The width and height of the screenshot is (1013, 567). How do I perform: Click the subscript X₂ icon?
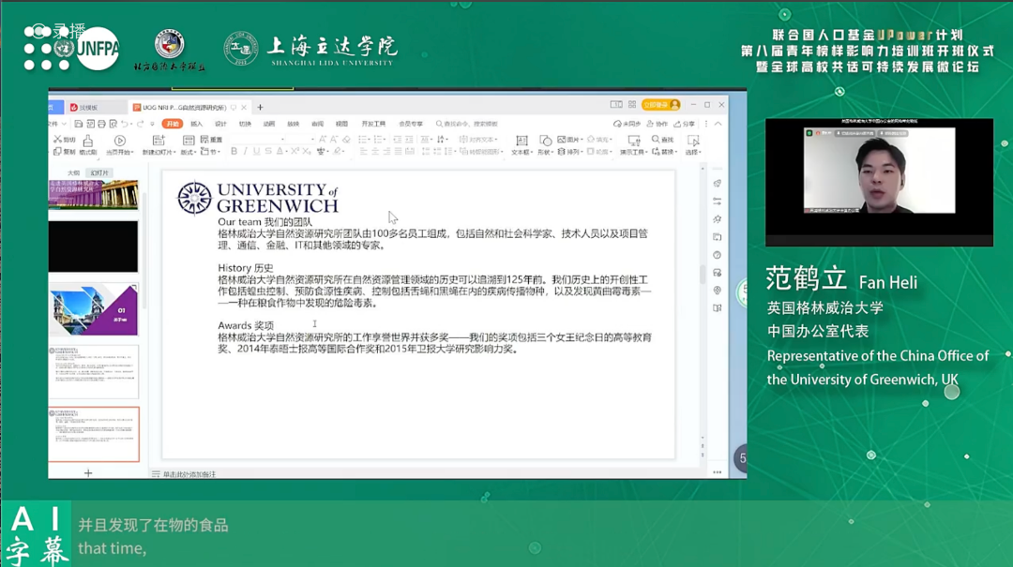306,152
